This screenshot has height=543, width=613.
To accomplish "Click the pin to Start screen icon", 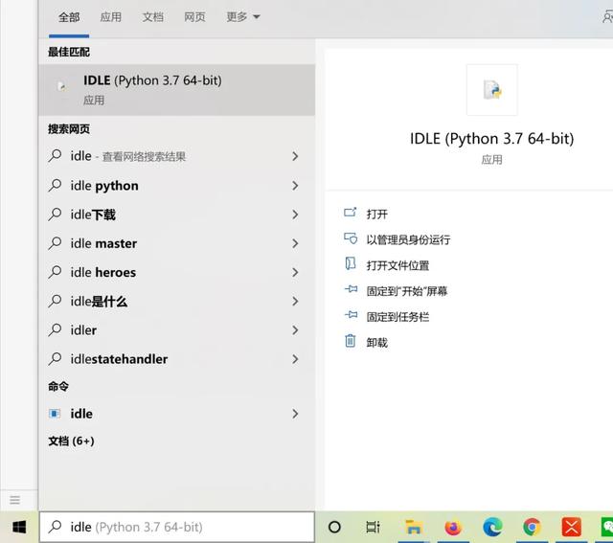I will 351,289.
